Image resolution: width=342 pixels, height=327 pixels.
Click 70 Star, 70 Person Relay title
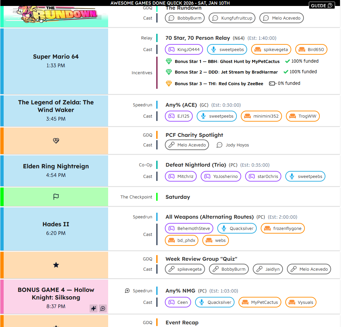tap(198, 38)
